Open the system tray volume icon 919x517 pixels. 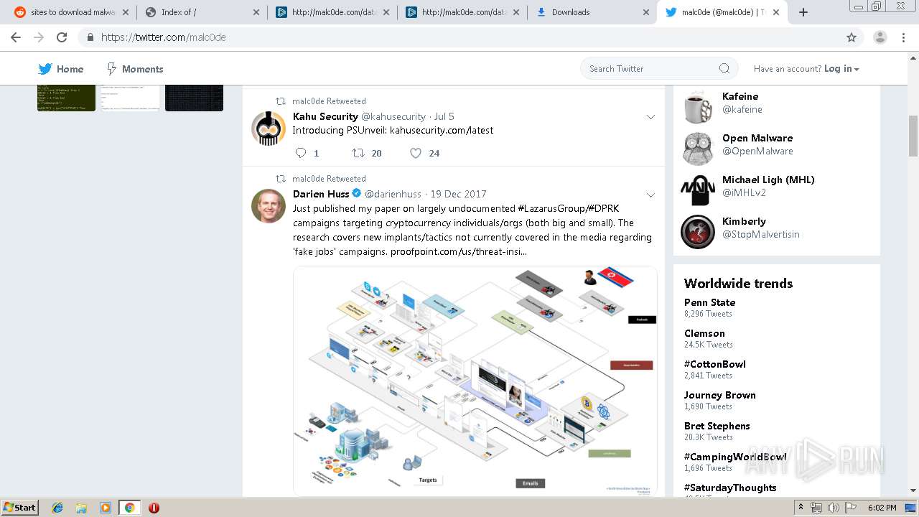833,508
